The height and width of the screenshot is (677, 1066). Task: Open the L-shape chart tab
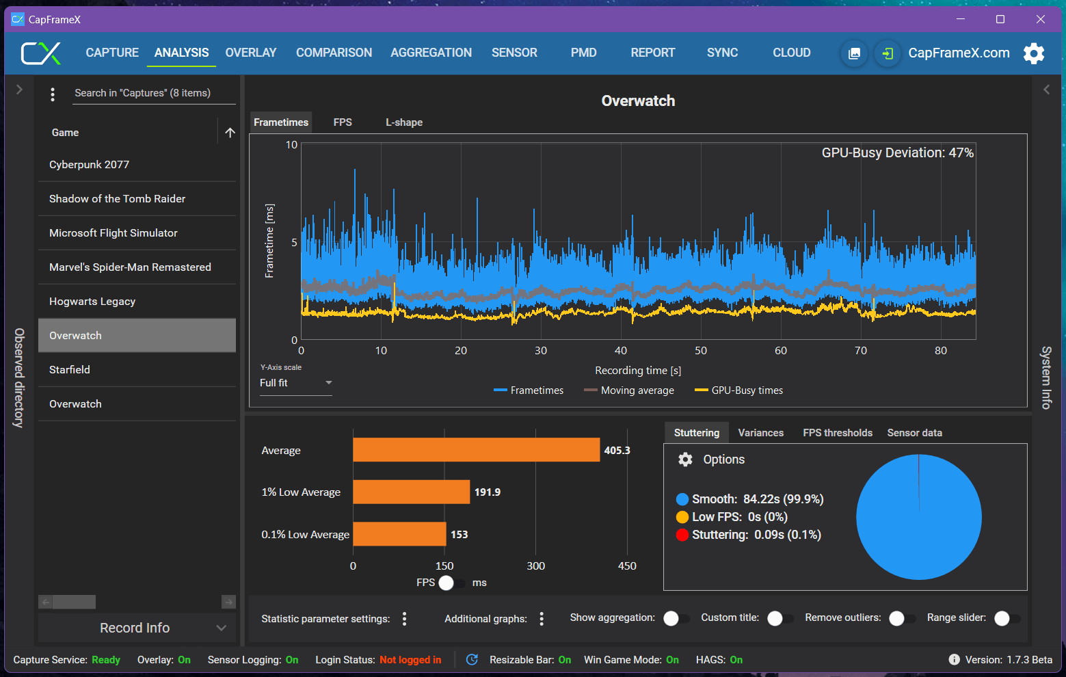tap(403, 122)
